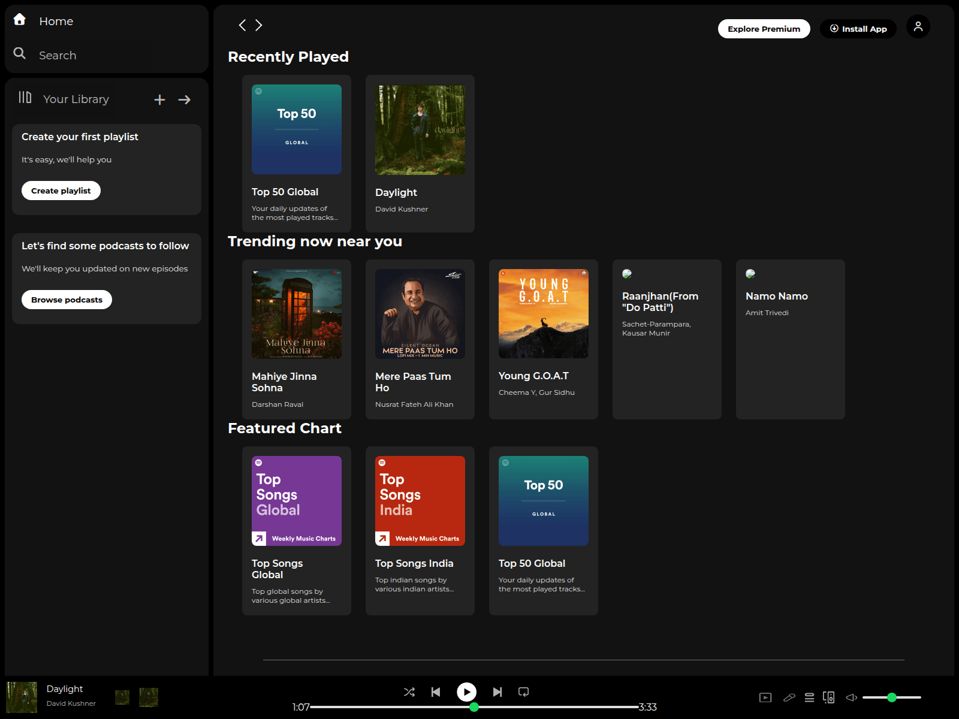Click elapsed time 1:07

coord(301,707)
